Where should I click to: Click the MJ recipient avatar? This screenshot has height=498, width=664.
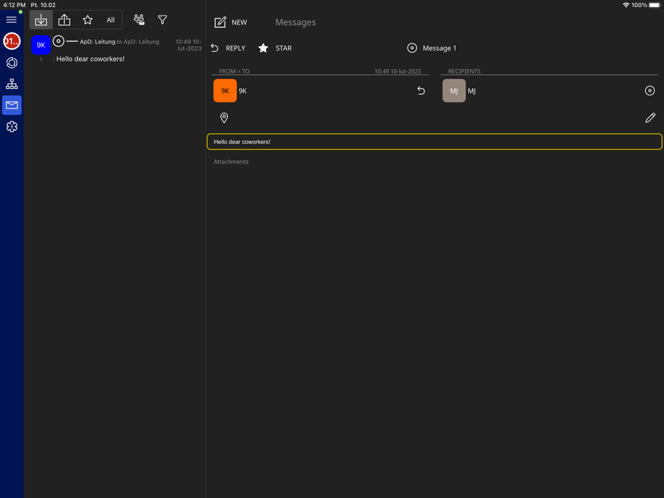(454, 91)
